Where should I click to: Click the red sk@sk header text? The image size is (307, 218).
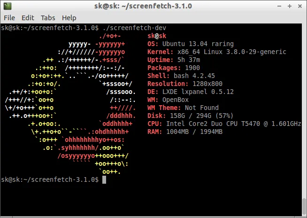(157, 36)
